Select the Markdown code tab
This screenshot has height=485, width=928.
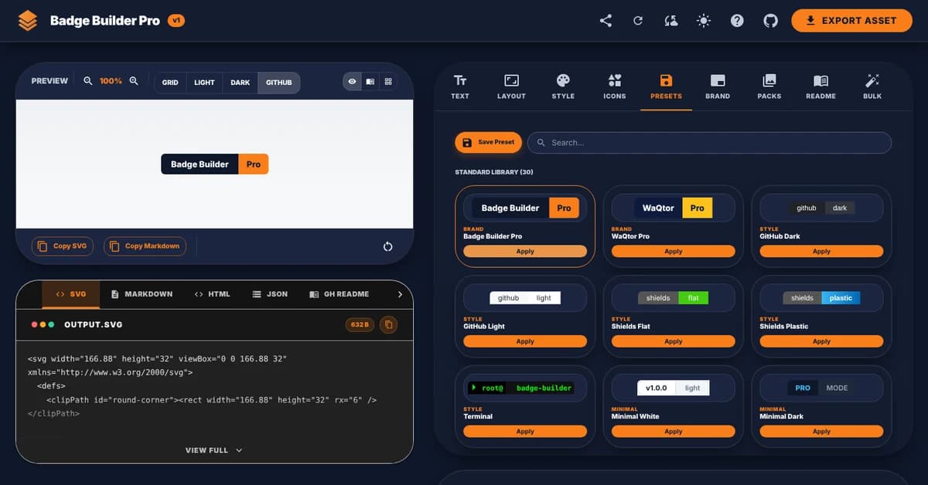(x=142, y=294)
